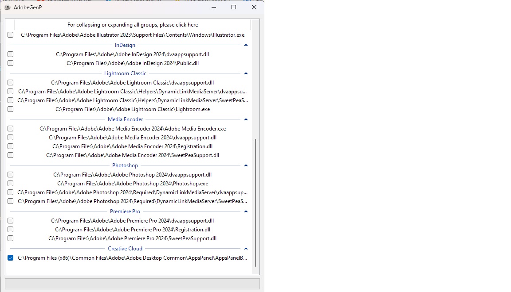The width and height of the screenshot is (511, 292).
Task: Check Media Encoder Registration.dll checkbox
Action: [11, 146]
